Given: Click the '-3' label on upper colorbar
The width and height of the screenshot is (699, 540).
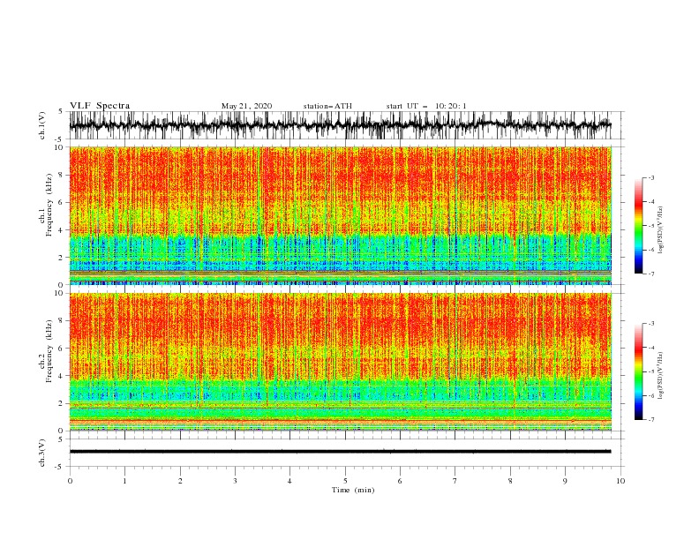Looking at the screenshot, I should pos(650,177).
